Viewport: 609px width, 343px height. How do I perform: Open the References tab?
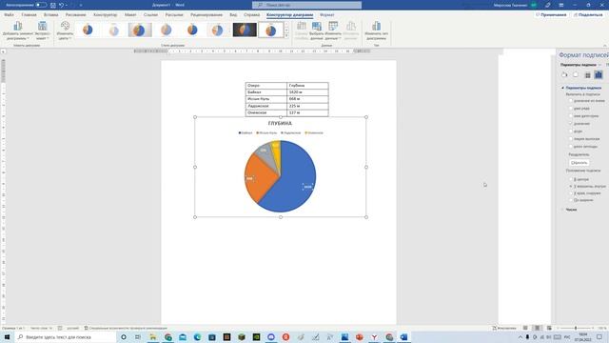(150, 15)
